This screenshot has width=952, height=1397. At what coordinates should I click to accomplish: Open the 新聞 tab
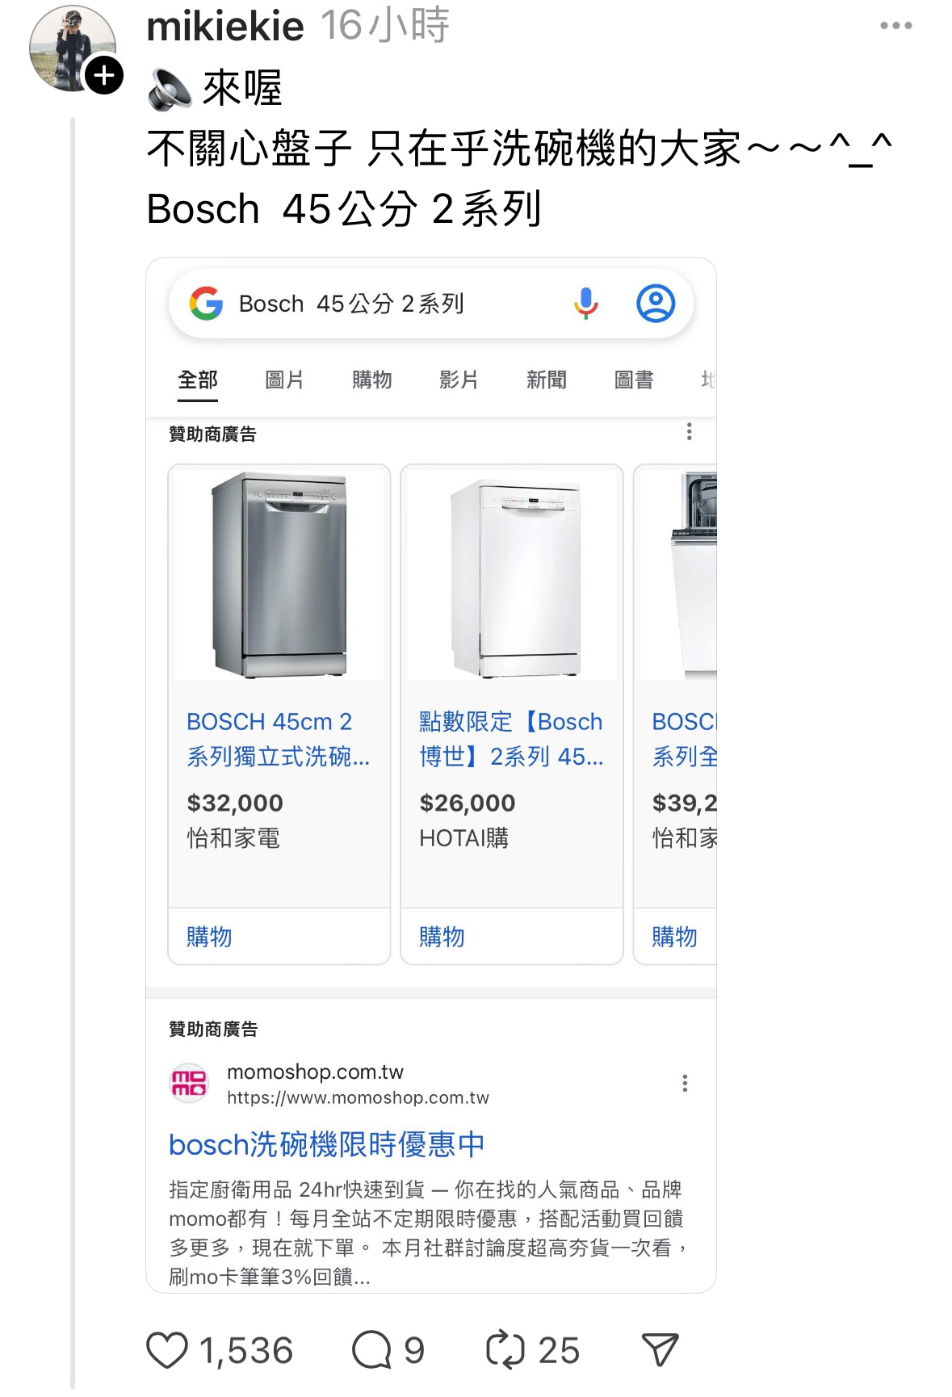547,380
